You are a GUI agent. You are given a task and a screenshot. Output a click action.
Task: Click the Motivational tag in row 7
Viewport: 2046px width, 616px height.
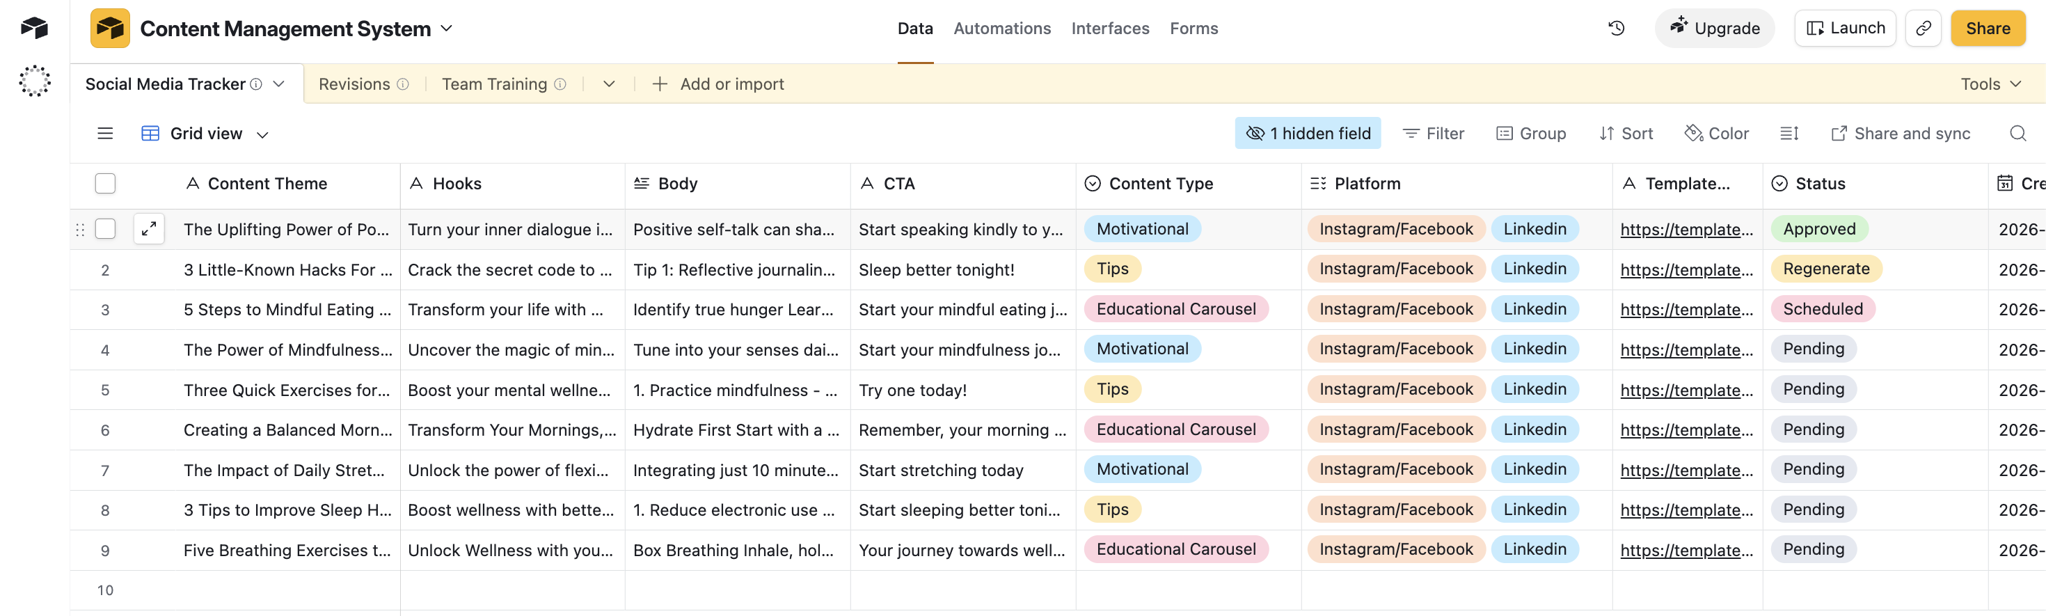pos(1142,470)
